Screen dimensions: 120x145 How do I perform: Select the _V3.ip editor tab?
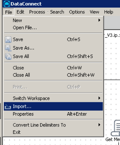[x=112, y=35]
